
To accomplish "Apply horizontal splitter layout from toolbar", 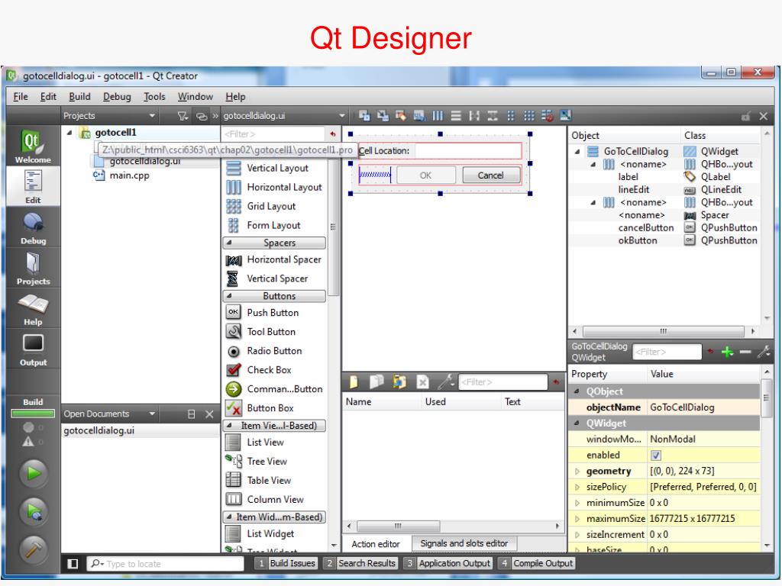I will 474,116.
